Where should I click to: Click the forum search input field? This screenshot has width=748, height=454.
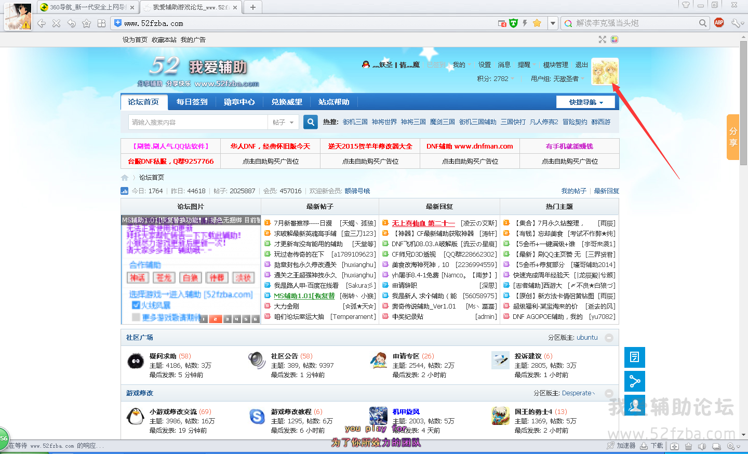(x=198, y=122)
